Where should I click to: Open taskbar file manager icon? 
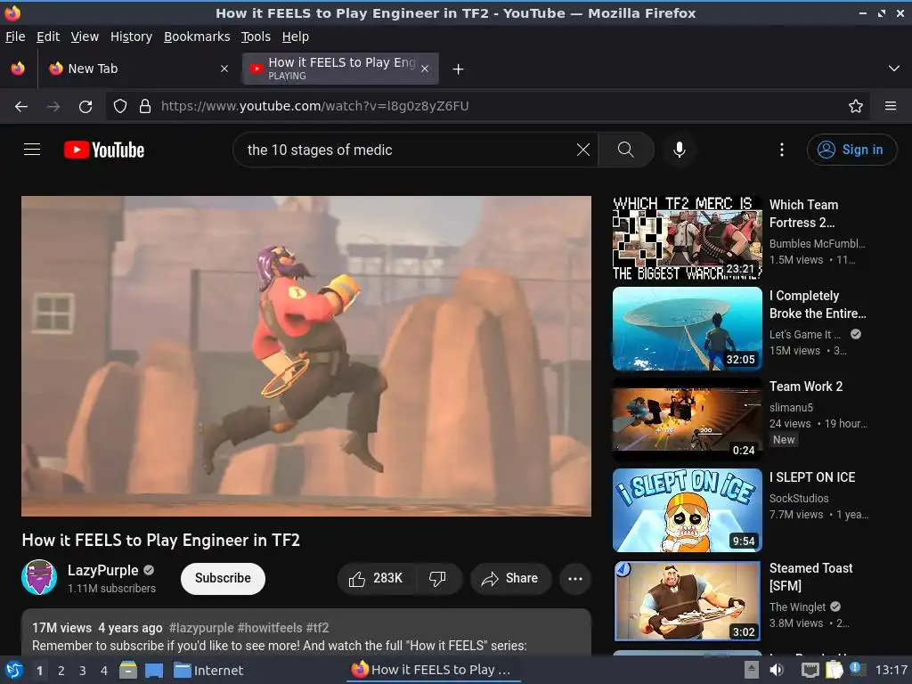point(128,670)
